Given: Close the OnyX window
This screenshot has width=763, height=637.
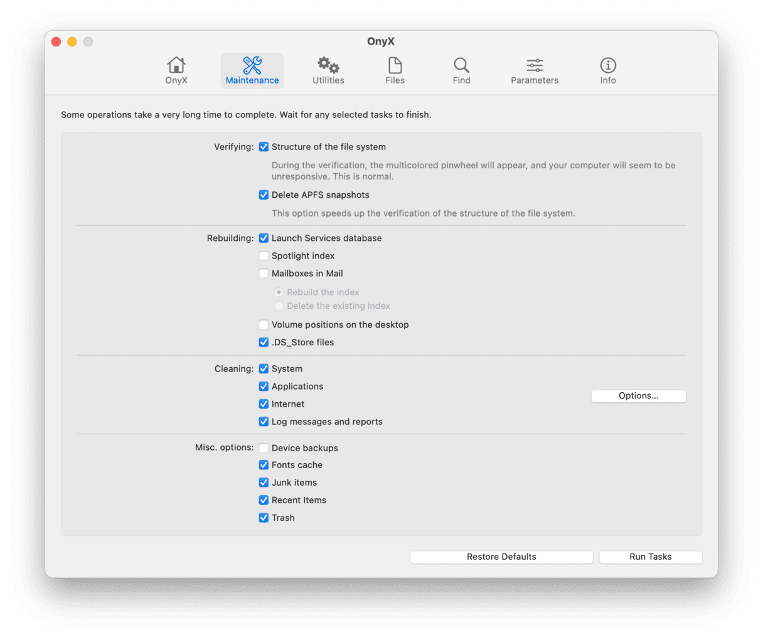Looking at the screenshot, I should pyautogui.click(x=56, y=41).
